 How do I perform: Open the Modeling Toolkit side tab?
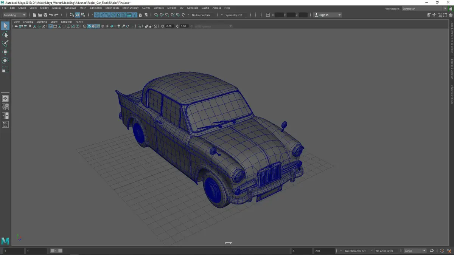[451, 69]
